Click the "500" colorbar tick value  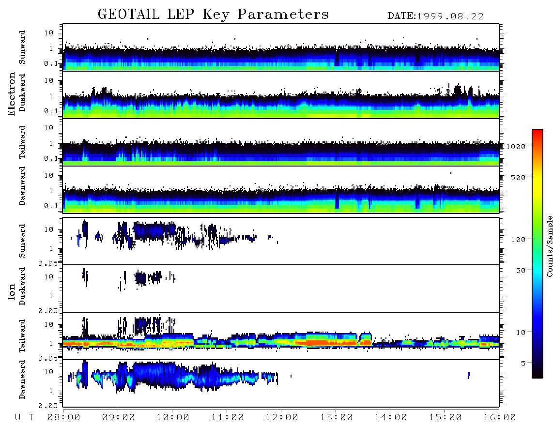[519, 178]
